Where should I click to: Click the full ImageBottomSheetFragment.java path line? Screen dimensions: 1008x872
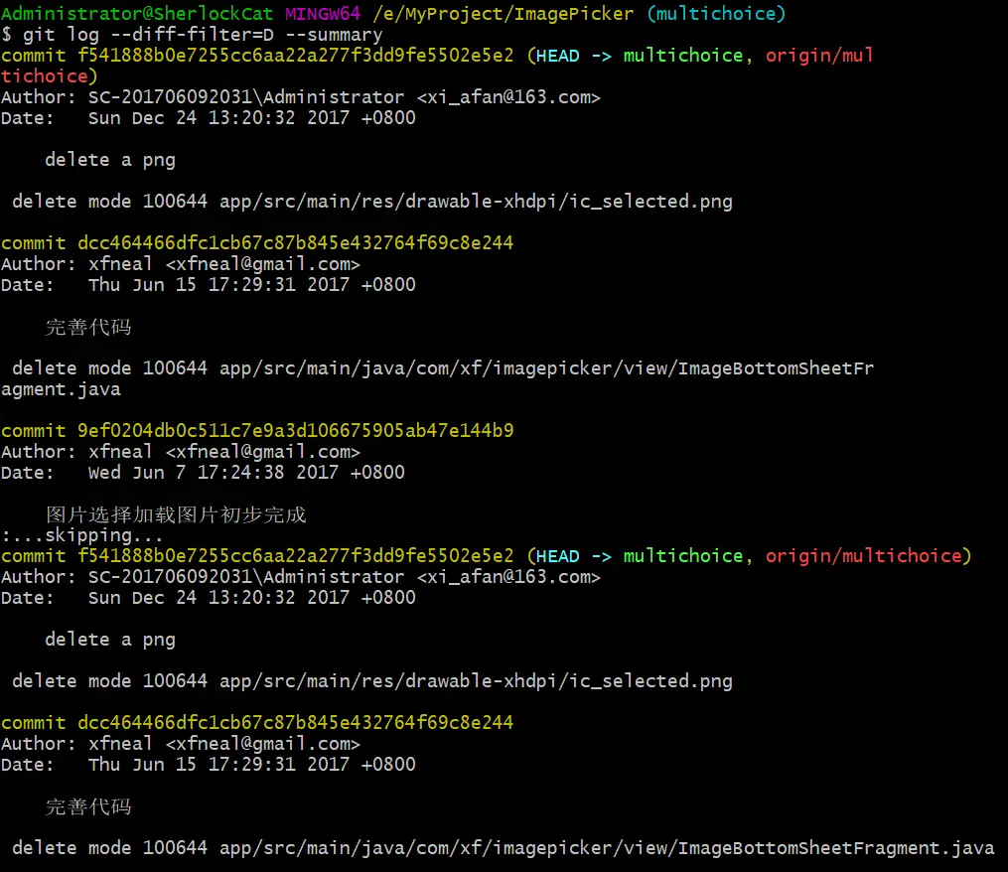tap(607, 848)
